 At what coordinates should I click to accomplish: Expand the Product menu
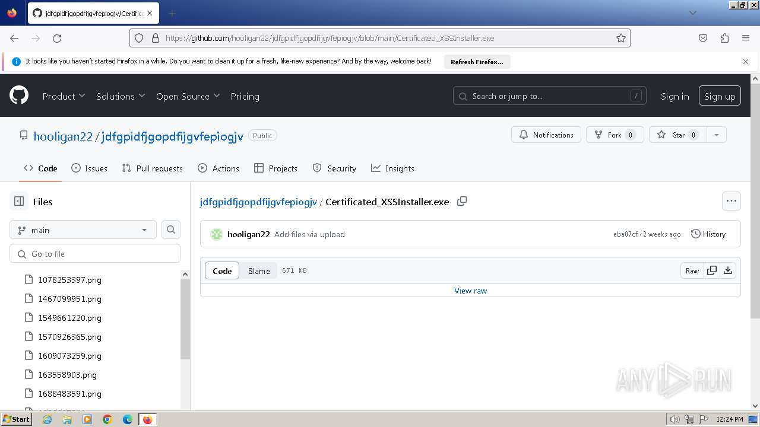64,96
